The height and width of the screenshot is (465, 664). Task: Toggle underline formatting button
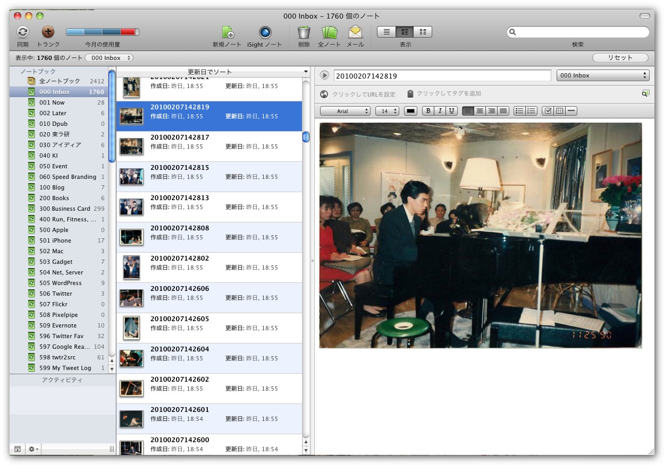[452, 111]
